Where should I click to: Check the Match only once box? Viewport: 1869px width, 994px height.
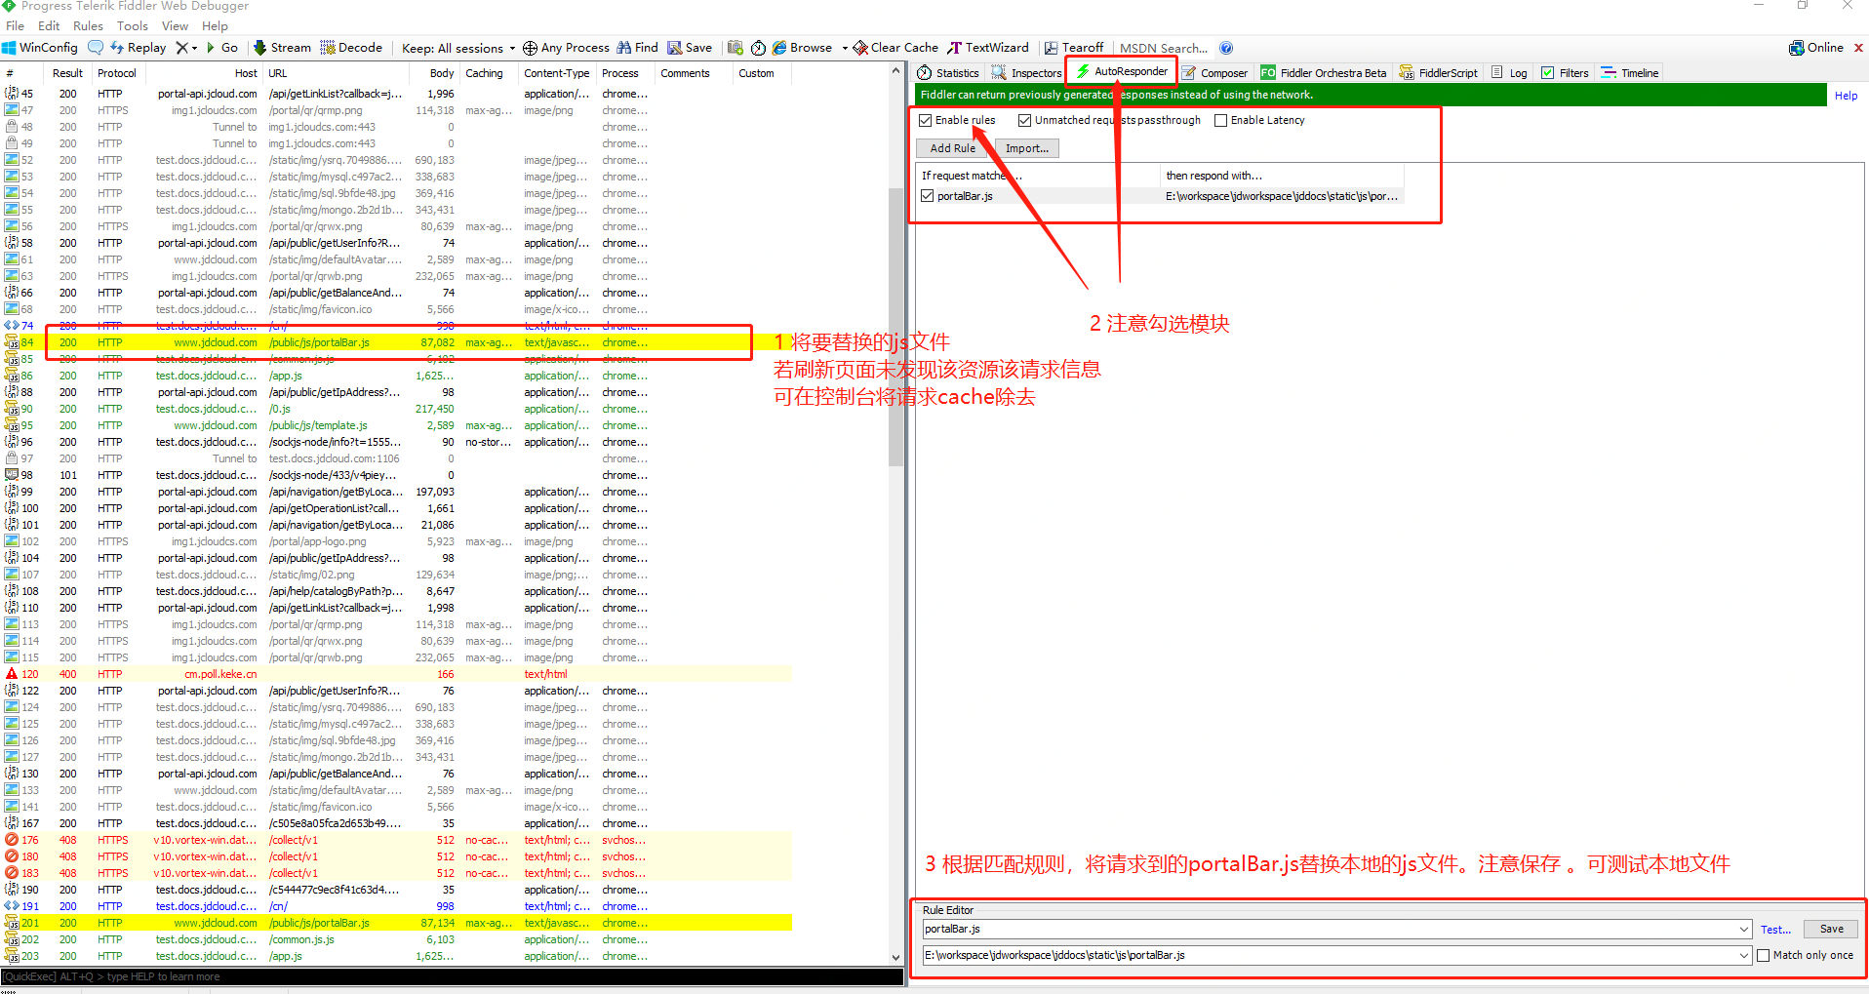click(x=1763, y=954)
